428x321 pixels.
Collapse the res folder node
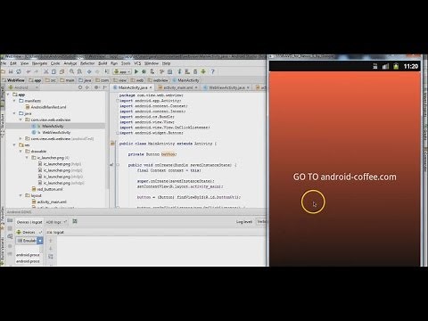coord(14,145)
